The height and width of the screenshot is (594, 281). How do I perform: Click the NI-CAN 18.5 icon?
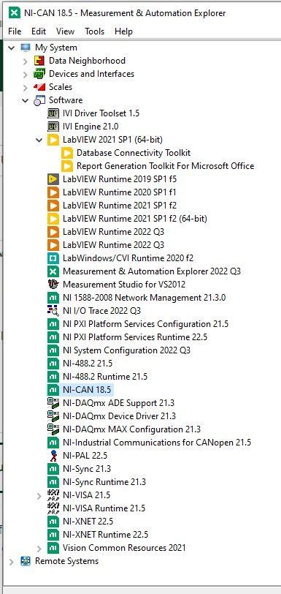[53, 390]
